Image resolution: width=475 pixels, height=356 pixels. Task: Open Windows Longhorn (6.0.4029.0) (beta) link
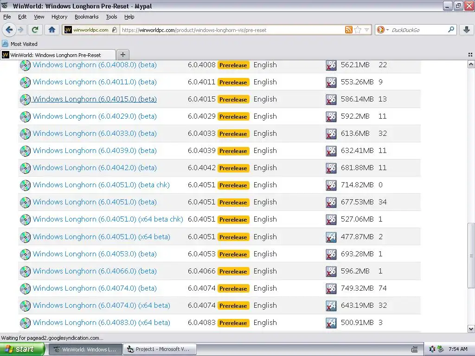pos(95,116)
